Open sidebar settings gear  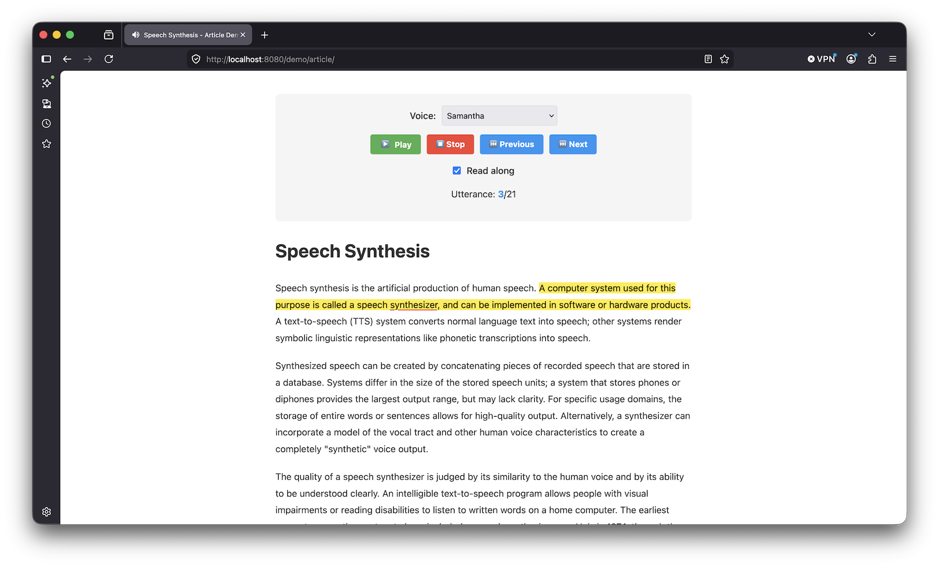[x=47, y=512]
